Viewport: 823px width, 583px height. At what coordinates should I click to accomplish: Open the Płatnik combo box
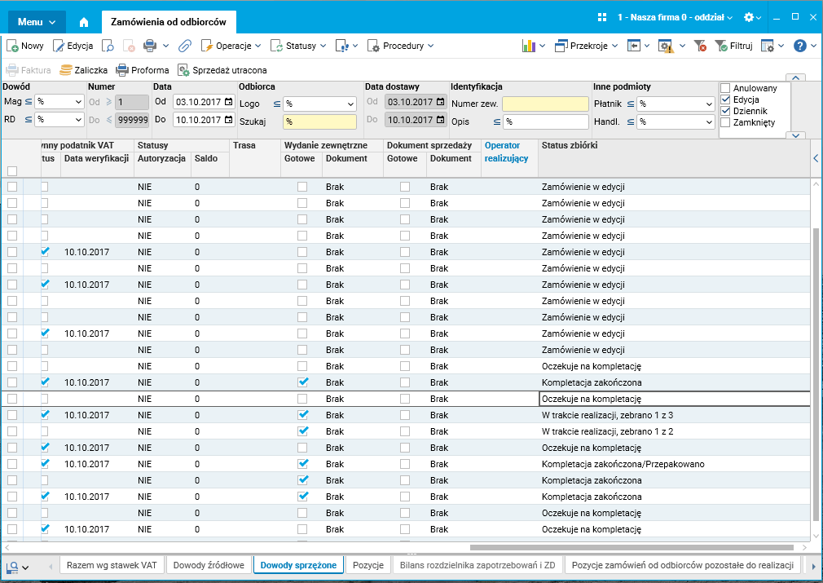pos(676,104)
